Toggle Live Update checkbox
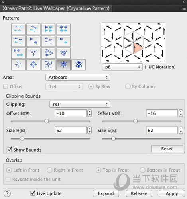 pyautogui.click(x=33, y=193)
